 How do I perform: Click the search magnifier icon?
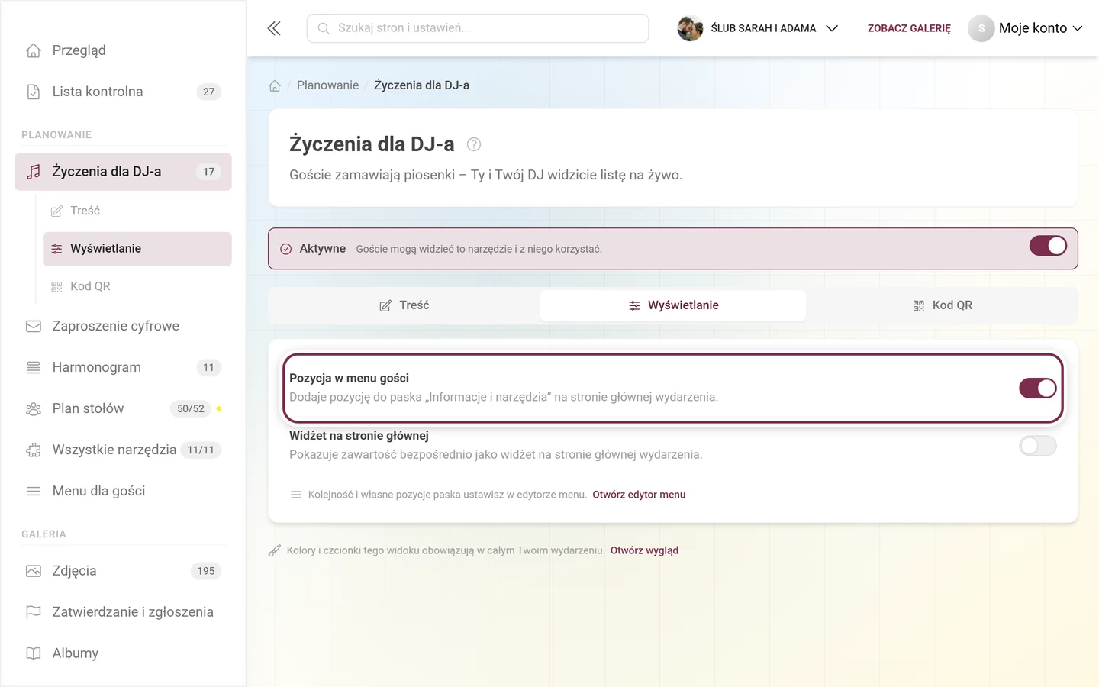pos(324,28)
